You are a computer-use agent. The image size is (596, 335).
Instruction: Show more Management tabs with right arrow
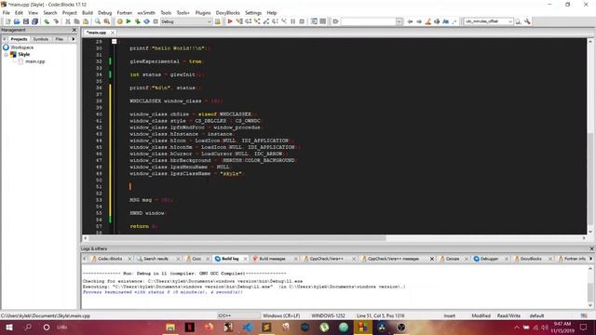[74, 39]
